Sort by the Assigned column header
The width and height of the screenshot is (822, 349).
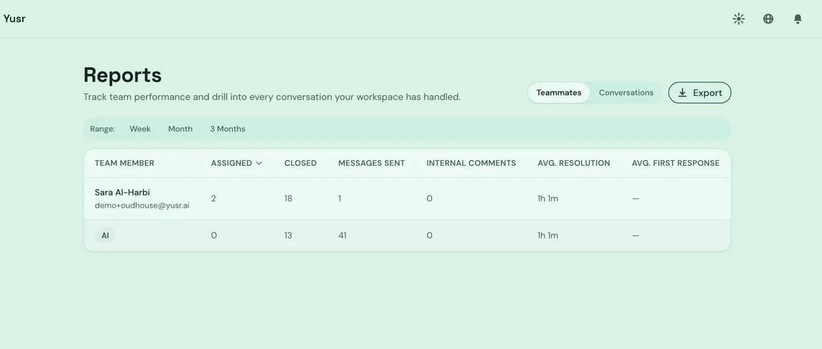(x=231, y=163)
